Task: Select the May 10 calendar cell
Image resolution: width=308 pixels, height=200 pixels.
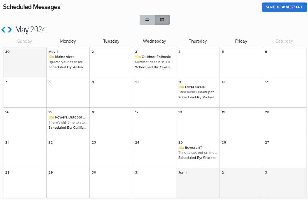Action: point(154,92)
